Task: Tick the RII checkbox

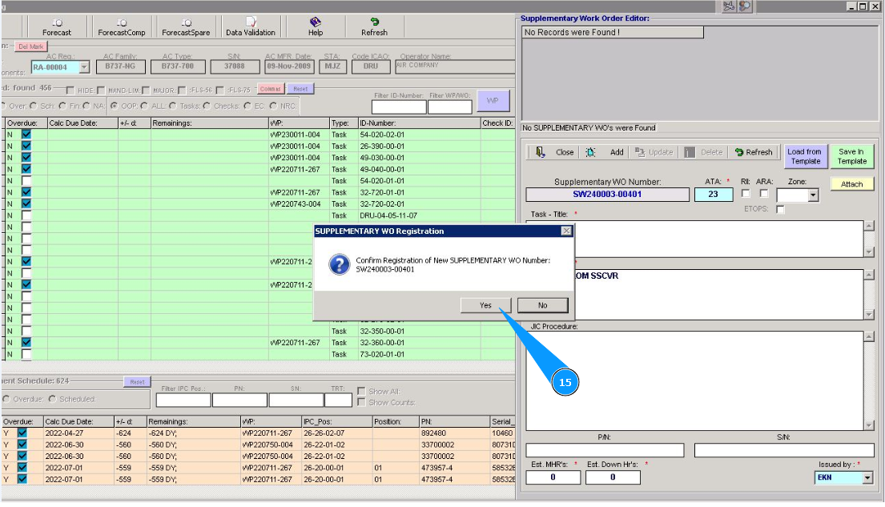Action: pos(746,194)
